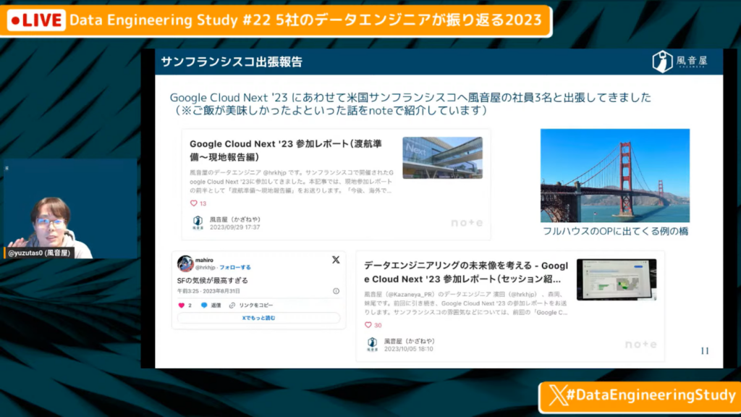This screenshot has width=741, height=417.
Task: Click the フォローする follow link
Action: (x=235, y=268)
